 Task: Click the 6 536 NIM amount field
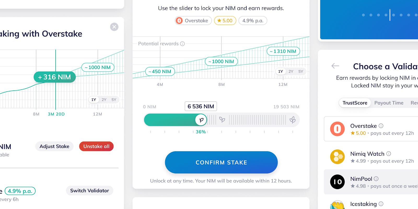pyautogui.click(x=201, y=106)
